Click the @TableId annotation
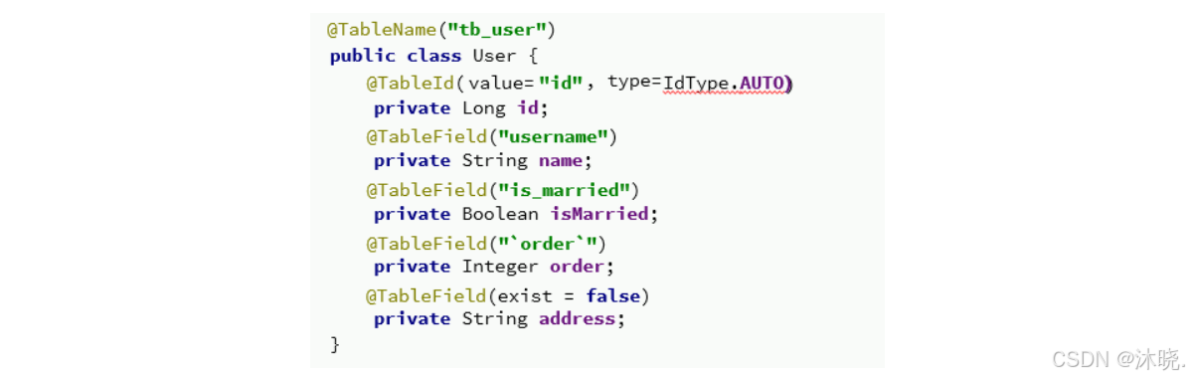This screenshot has height=379, width=1190. tap(412, 83)
